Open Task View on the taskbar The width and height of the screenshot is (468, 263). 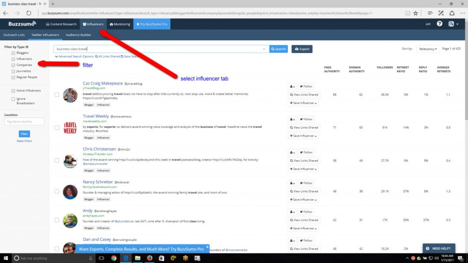tap(101, 258)
